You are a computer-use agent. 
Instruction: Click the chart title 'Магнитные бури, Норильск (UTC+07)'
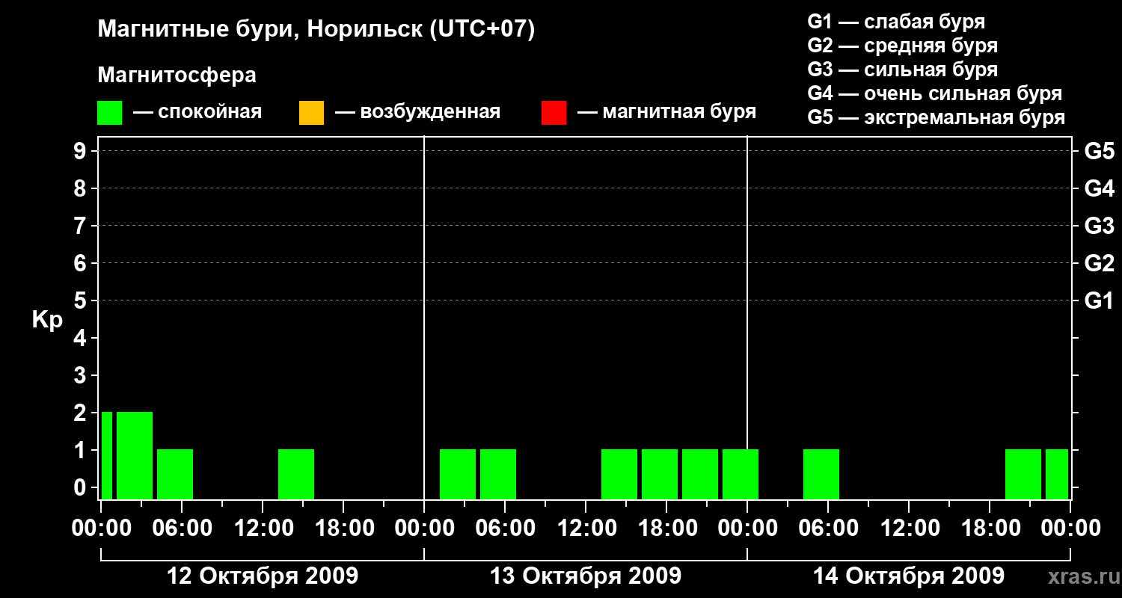pyautogui.click(x=316, y=30)
